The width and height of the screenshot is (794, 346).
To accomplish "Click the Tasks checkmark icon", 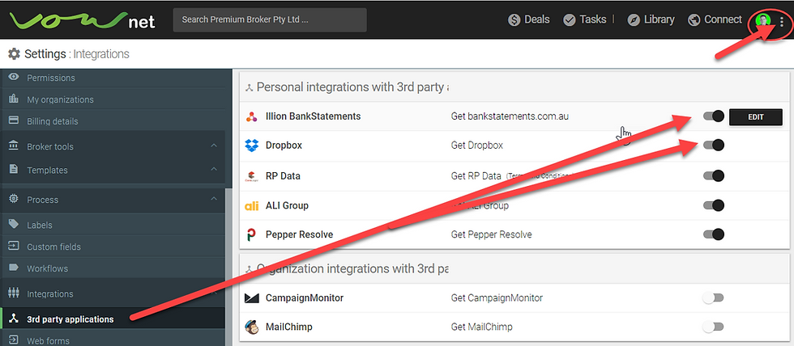I will pyautogui.click(x=570, y=19).
